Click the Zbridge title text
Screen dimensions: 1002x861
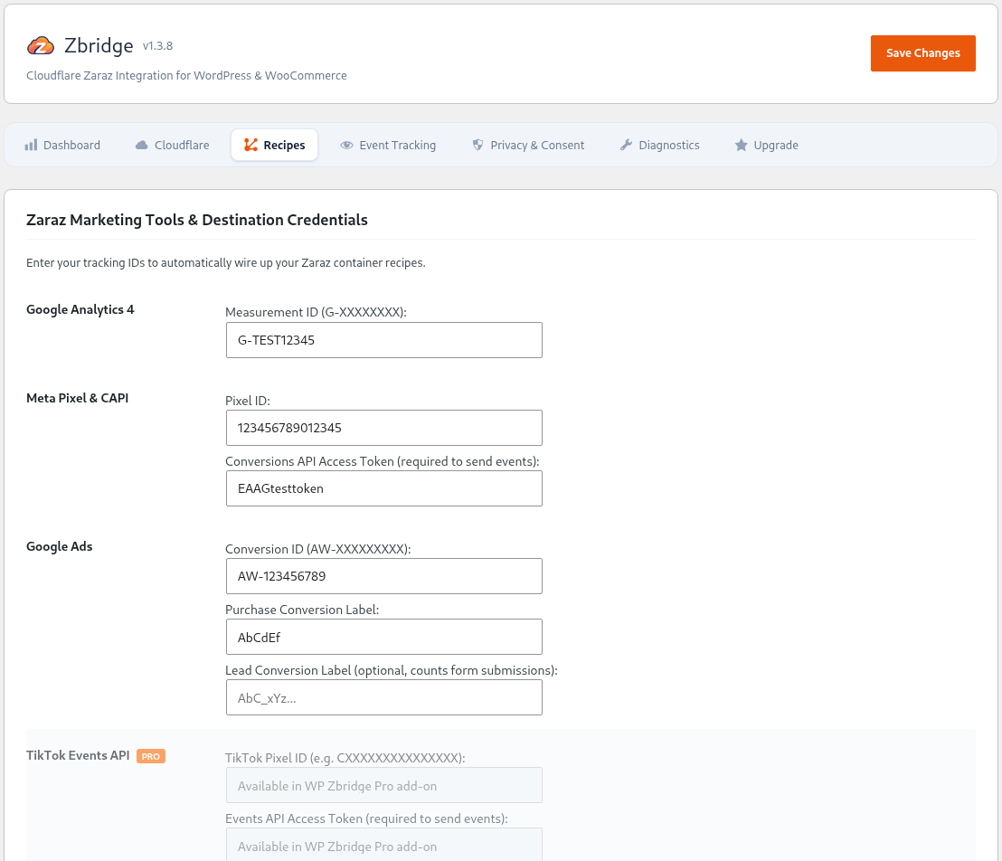click(99, 45)
